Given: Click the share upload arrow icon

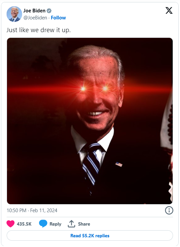Looking at the screenshot, I should (71, 224).
